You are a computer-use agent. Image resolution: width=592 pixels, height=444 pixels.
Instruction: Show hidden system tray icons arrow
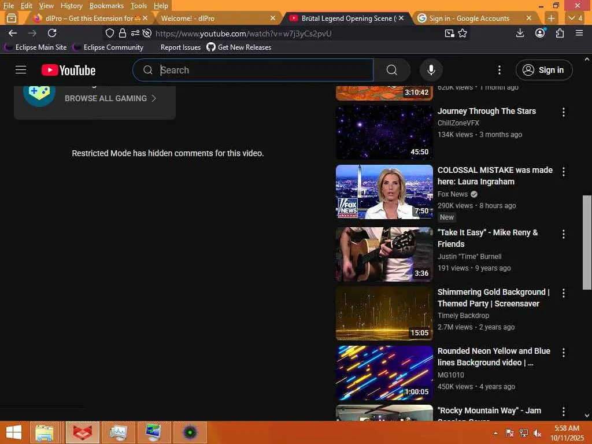(x=495, y=433)
